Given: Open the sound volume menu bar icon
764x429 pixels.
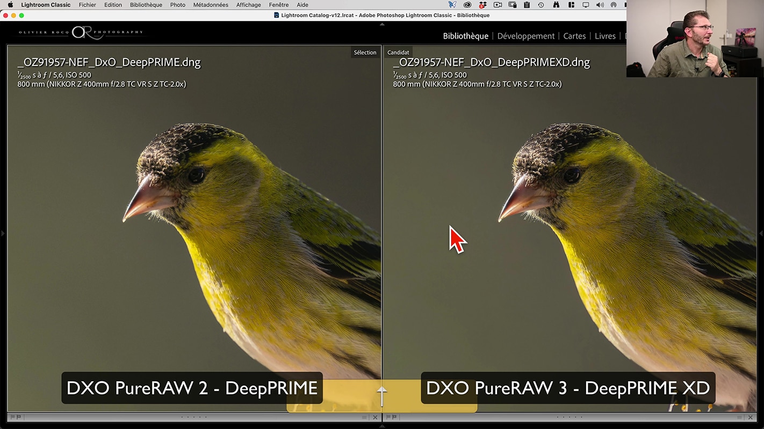Looking at the screenshot, I should pos(600,5).
